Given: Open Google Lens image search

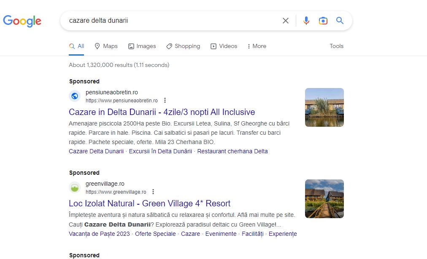Looking at the screenshot, I should point(323,21).
